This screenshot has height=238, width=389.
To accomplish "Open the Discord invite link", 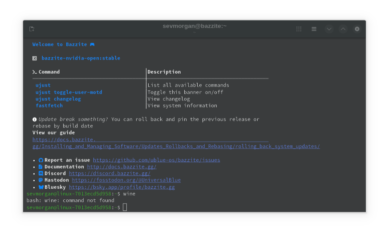I will coord(109,173).
